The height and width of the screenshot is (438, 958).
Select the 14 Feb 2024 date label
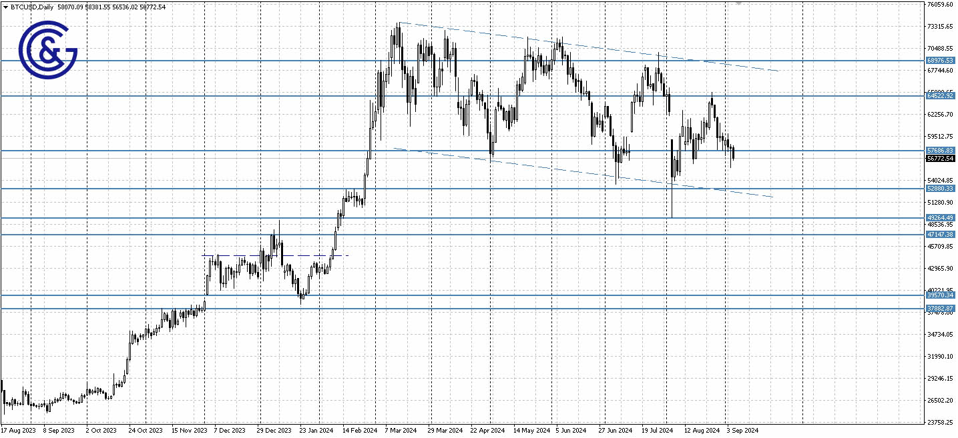[361, 430]
